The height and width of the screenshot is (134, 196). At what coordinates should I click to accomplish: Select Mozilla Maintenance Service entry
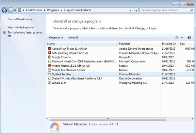(x=69, y=70)
